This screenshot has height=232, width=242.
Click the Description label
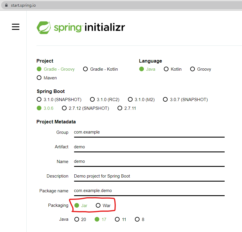click(57, 176)
